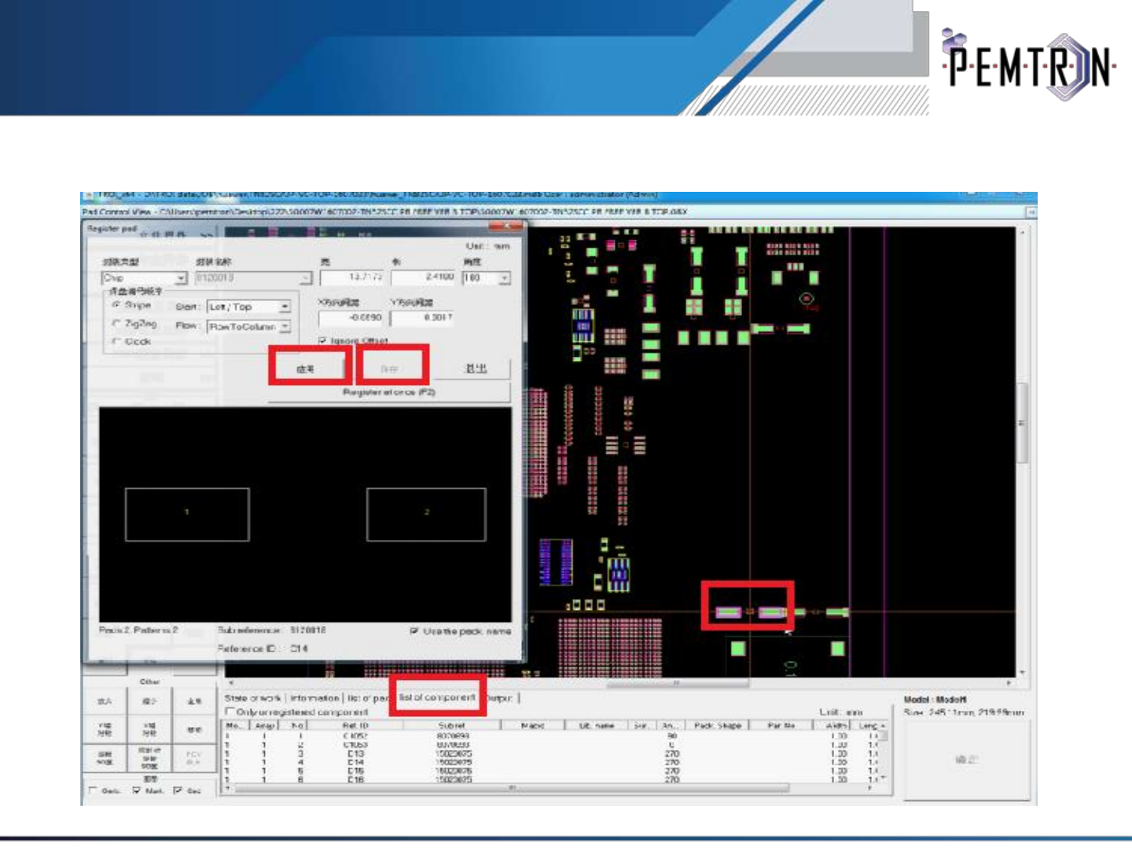Switch to the list of component tab

click(x=437, y=697)
